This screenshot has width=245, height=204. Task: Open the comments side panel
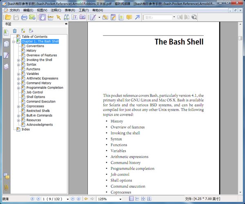(x=7, y=176)
